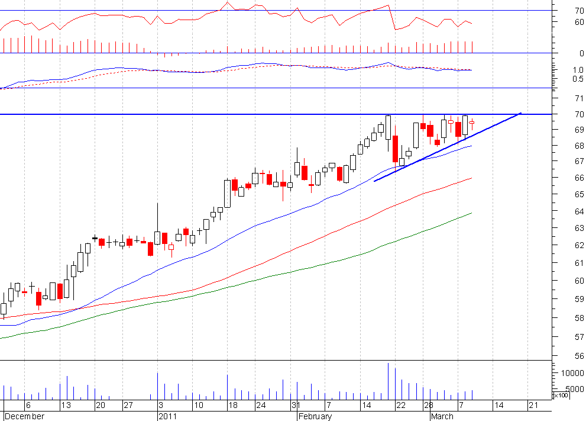Click the x100 volume multiplier label

pos(560,396)
